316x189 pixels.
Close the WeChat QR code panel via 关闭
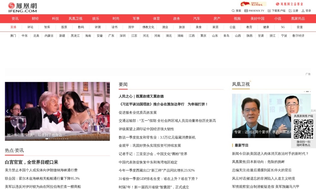[313, 111]
